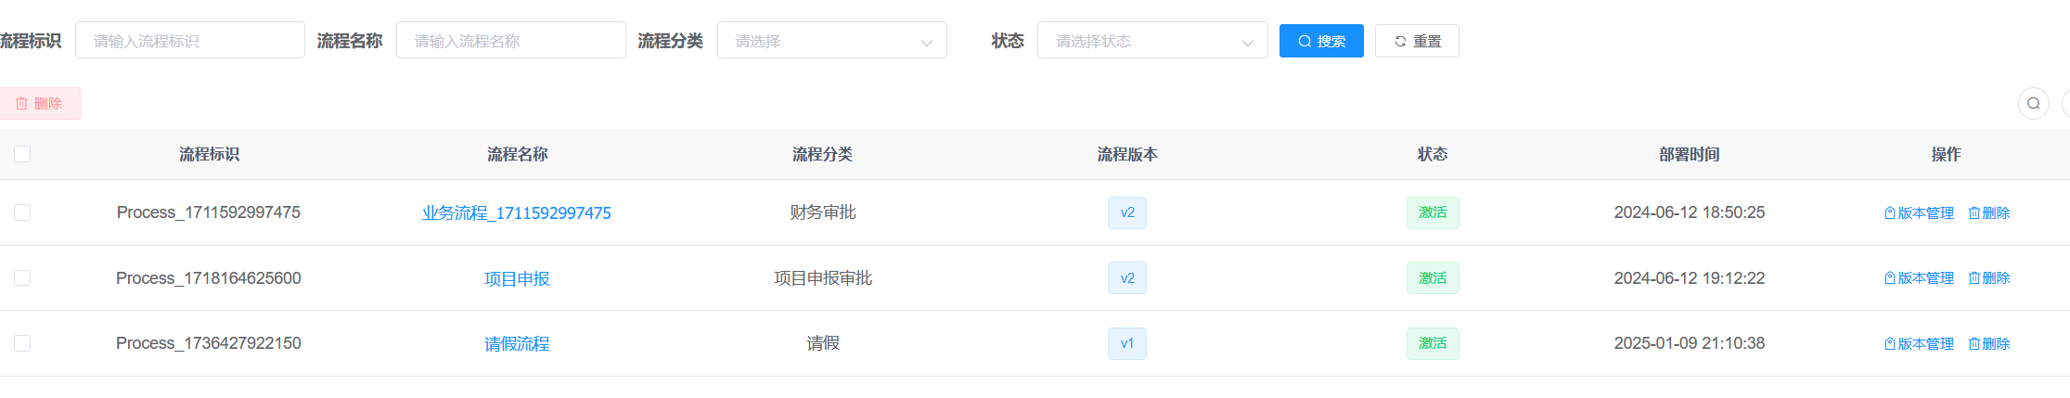Image resolution: width=2070 pixels, height=398 pixels.
Task: Open 版本管理 for 项目申报 row
Action: [x=1919, y=278]
